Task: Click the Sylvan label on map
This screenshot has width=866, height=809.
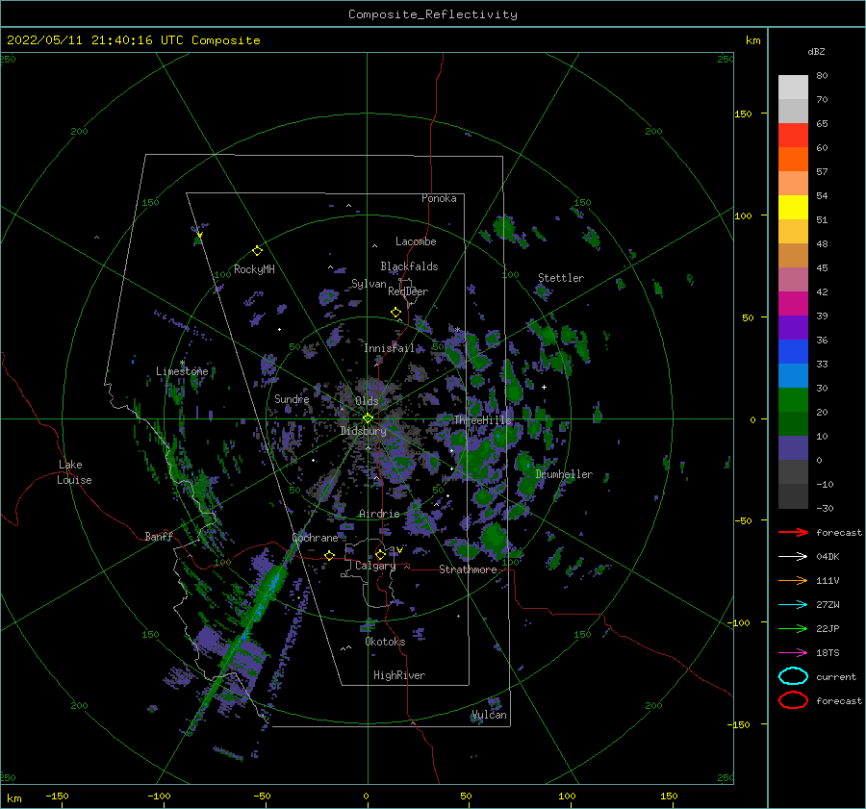Action: click(369, 285)
